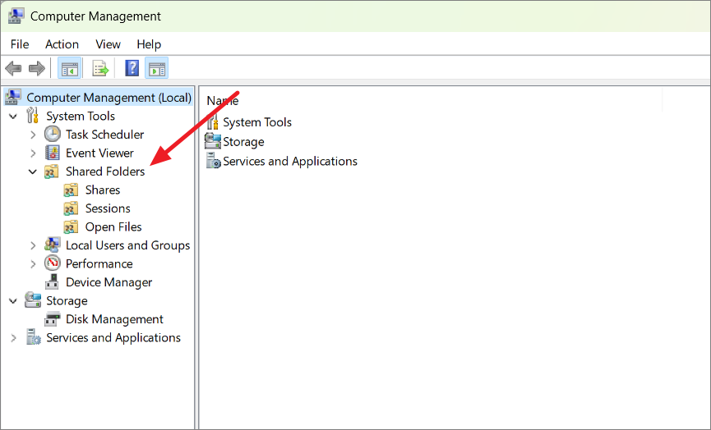
Task: Click the Export List toolbar icon
Action: click(100, 69)
